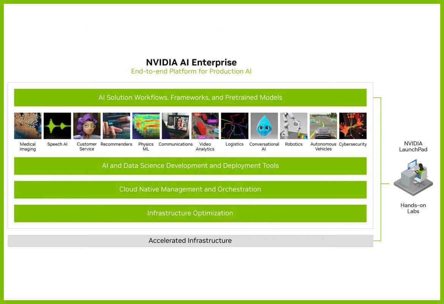
Task: Click the Physics ML label
Action: click(x=146, y=147)
